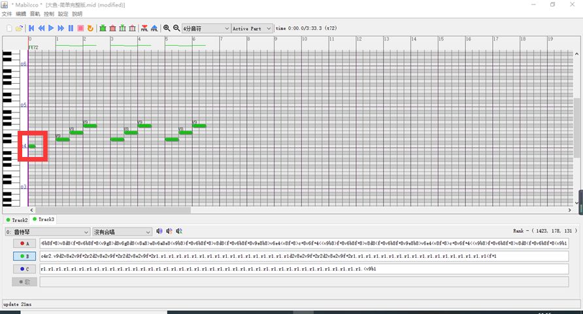The height and width of the screenshot is (314, 583).
Task: Click the open file folder icon
Action: point(20,28)
